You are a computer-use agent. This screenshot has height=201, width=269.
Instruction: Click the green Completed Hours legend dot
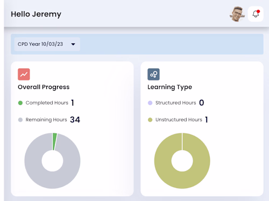pos(20,103)
